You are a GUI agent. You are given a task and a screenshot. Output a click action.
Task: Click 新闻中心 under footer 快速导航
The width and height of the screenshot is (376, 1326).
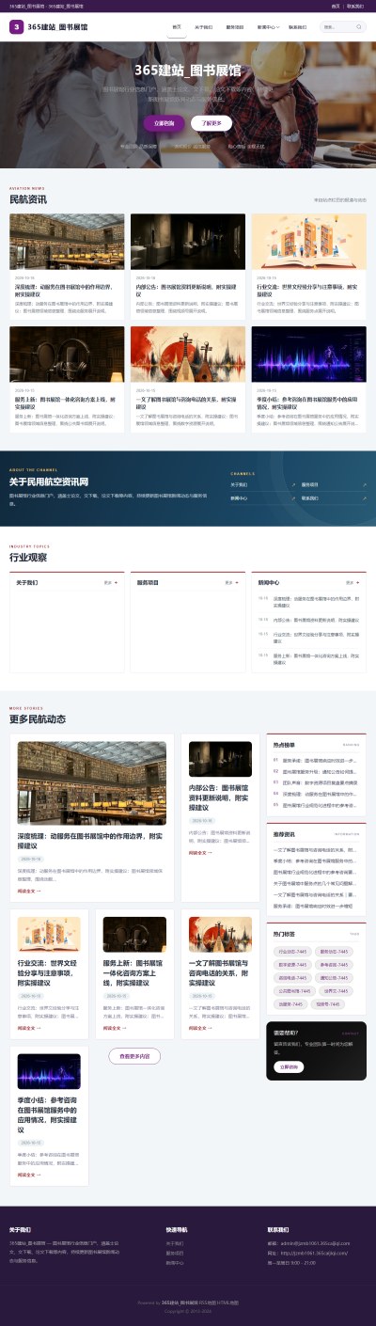(175, 1262)
